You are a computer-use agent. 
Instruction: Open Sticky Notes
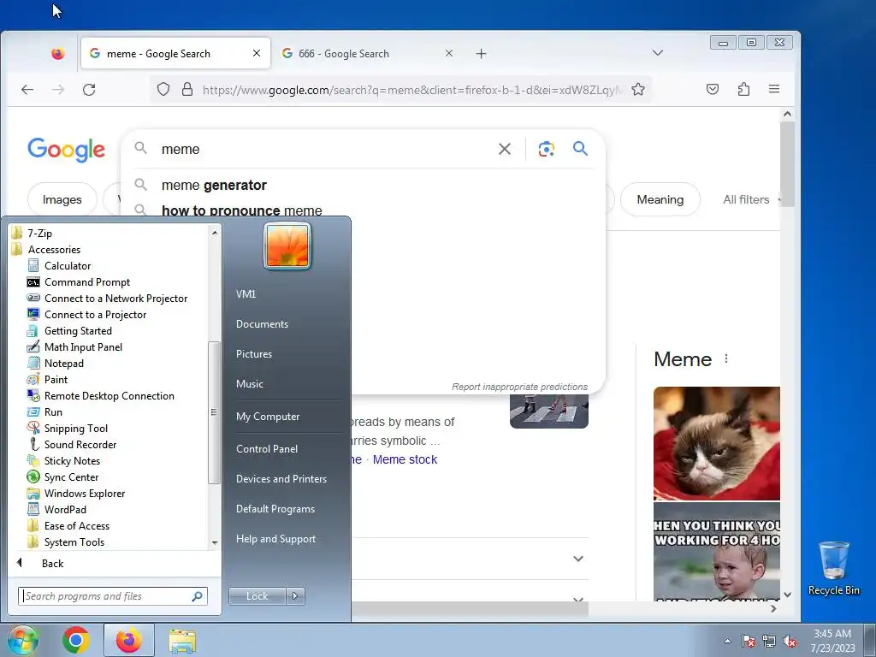[72, 461]
